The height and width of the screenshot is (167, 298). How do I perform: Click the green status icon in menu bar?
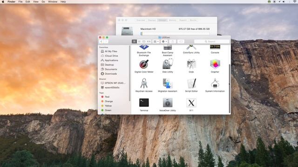pyautogui.click(x=269, y=2)
